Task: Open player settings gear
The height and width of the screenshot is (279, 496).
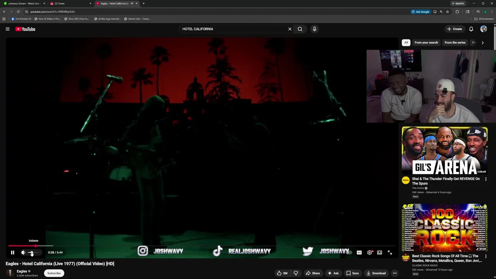Action: click(370, 253)
